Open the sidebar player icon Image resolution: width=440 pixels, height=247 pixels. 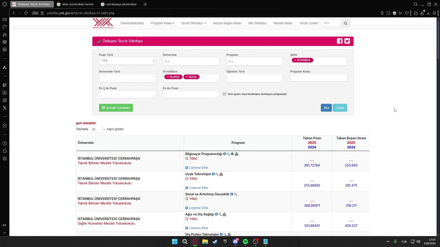click(x=4, y=126)
